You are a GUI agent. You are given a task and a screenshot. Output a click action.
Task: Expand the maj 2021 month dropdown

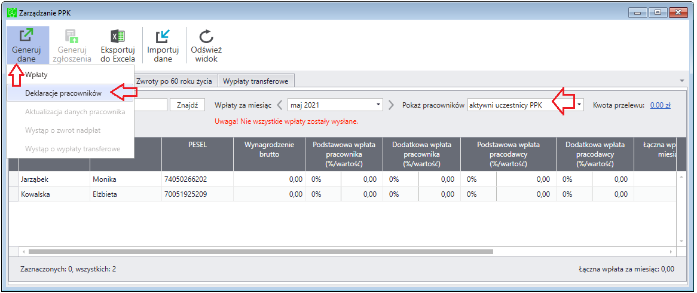tap(378, 105)
